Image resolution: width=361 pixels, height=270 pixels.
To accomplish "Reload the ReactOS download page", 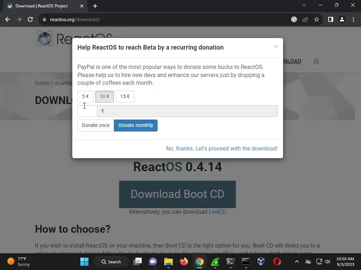I will (30, 20).
